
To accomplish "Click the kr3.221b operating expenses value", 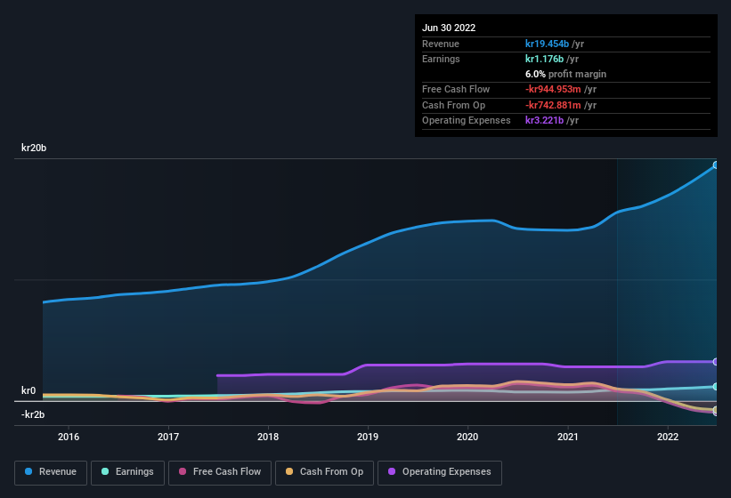I will [x=545, y=120].
